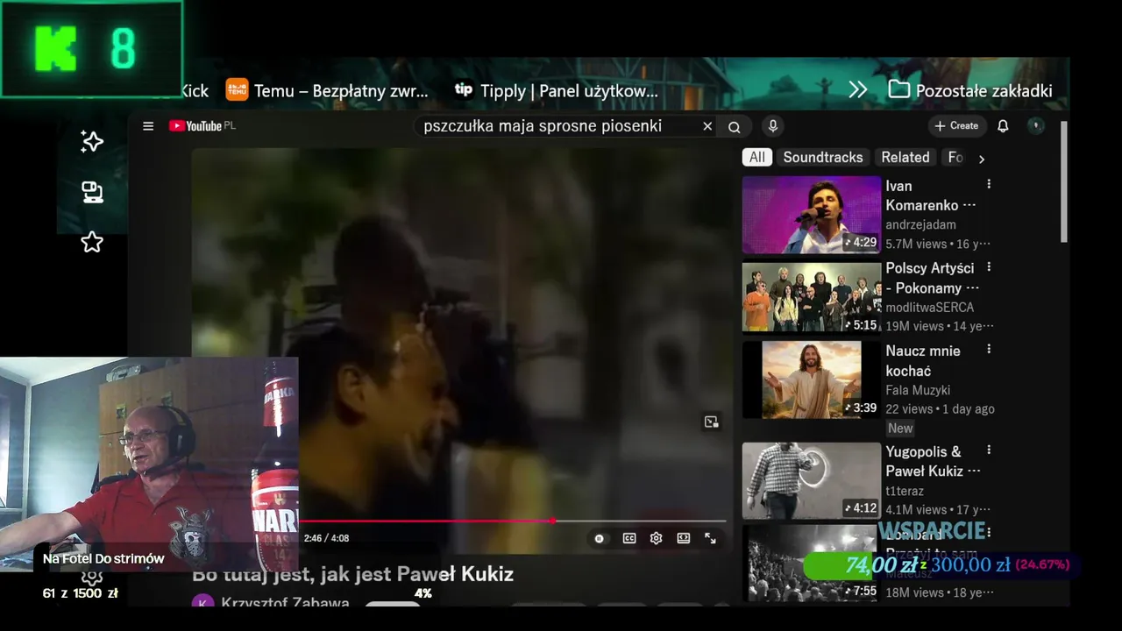The height and width of the screenshot is (631, 1122).
Task: Open the Naucz mnie kochać thumbnail
Action: tap(812, 379)
